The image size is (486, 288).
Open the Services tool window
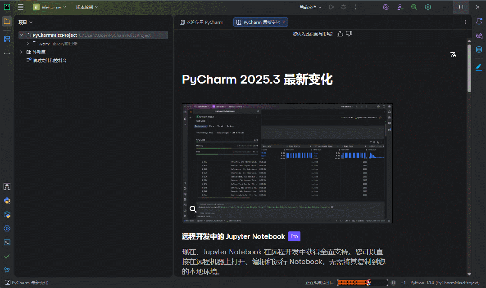point(7,228)
